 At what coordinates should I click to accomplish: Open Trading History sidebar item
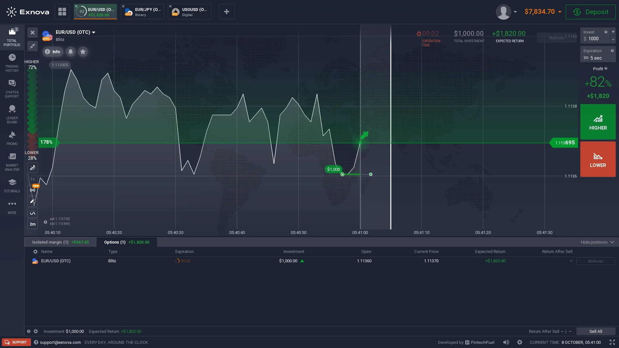coord(12,63)
